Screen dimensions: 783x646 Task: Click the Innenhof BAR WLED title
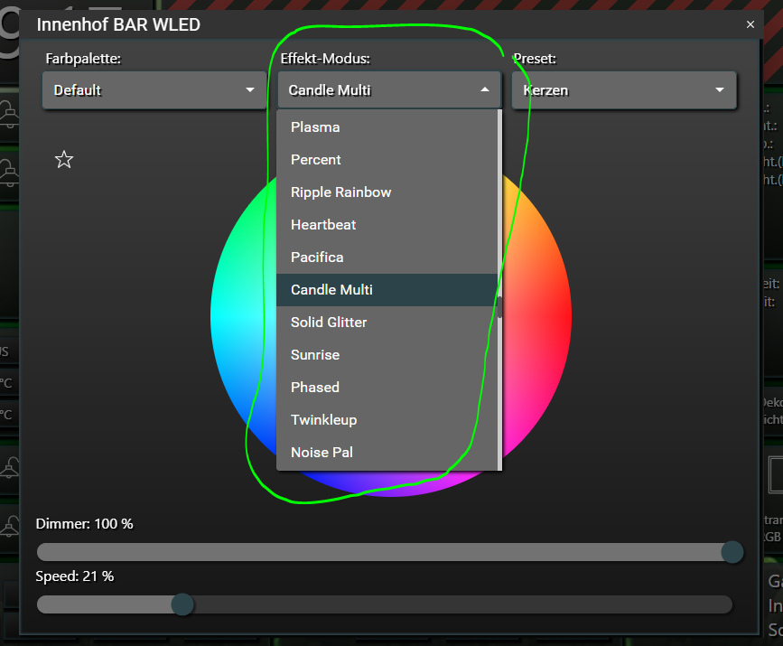point(118,24)
